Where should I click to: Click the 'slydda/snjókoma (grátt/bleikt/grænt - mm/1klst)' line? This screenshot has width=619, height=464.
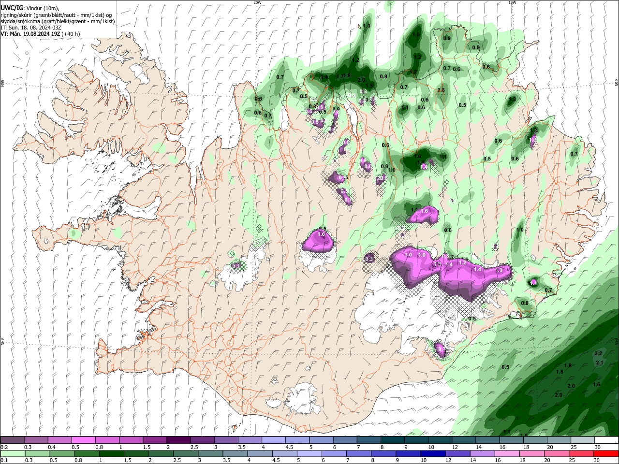58,21
